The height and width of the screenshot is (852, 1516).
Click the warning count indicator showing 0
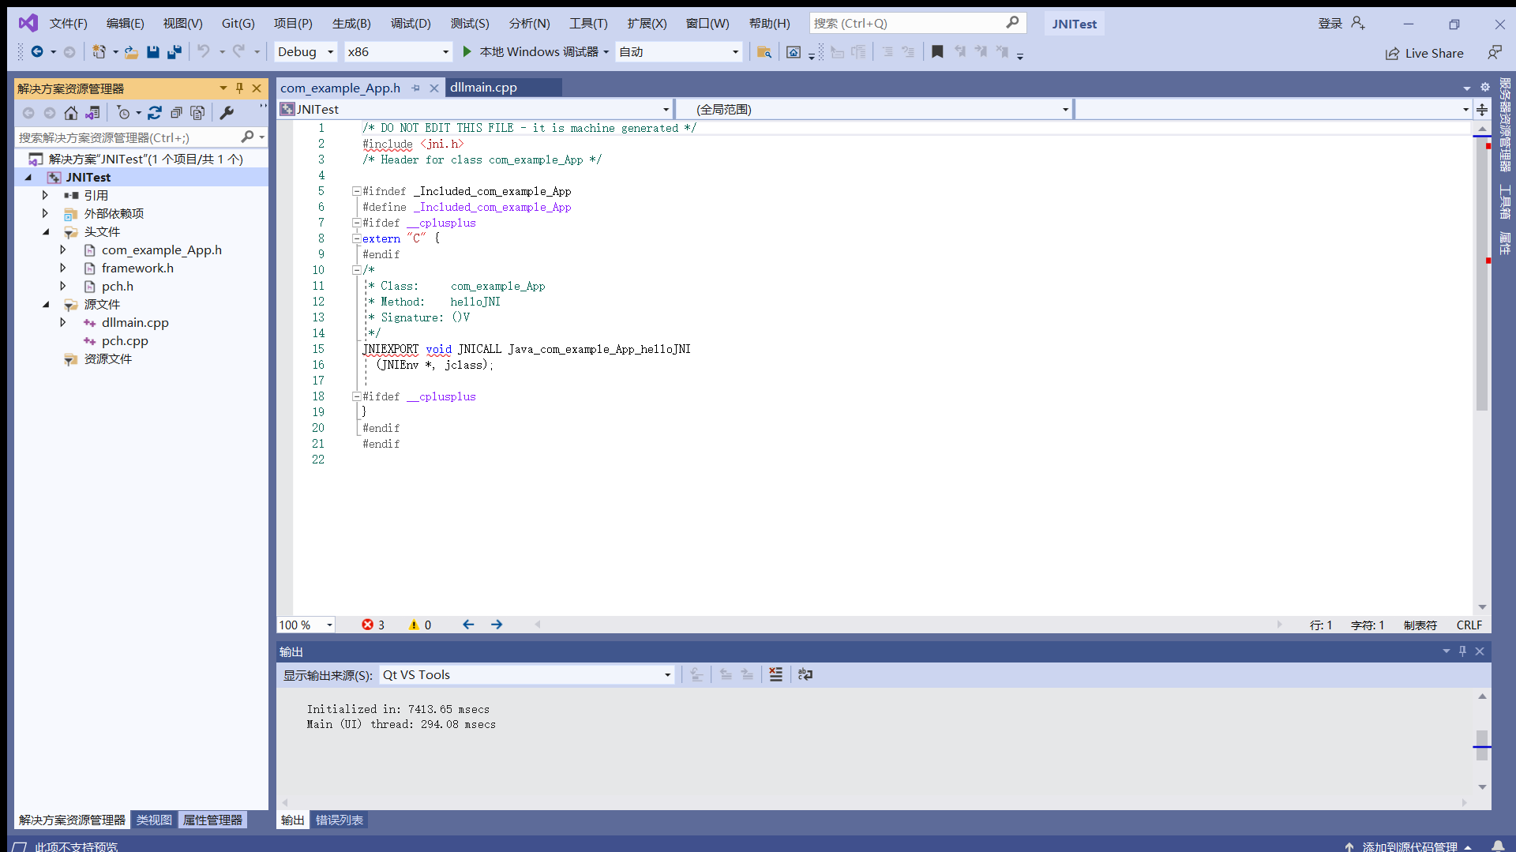(420, 625)
